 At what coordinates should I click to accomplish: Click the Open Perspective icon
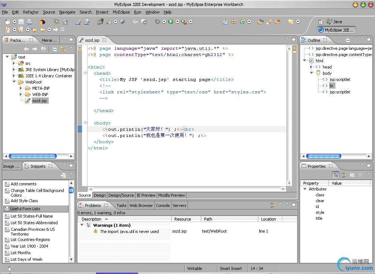point(321,22)
